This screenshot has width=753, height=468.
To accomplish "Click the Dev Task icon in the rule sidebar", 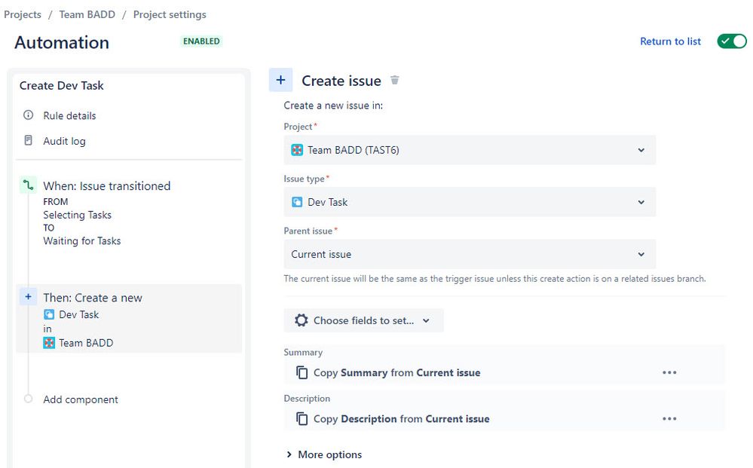I will pos(49,314).
